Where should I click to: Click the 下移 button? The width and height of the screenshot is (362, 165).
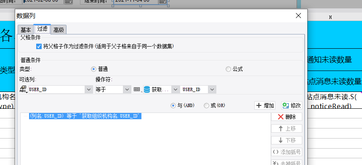point(287,140)
